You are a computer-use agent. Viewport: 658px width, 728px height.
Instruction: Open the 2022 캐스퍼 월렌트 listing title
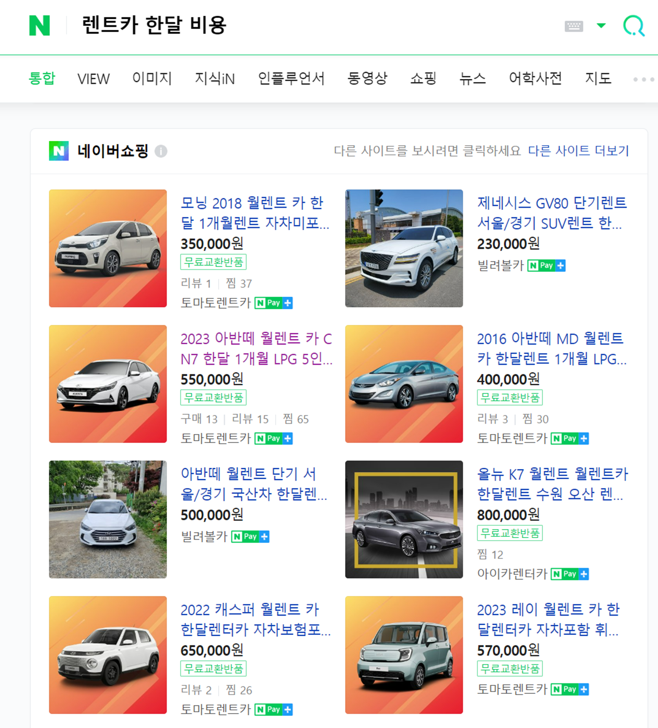coord(255,619)
